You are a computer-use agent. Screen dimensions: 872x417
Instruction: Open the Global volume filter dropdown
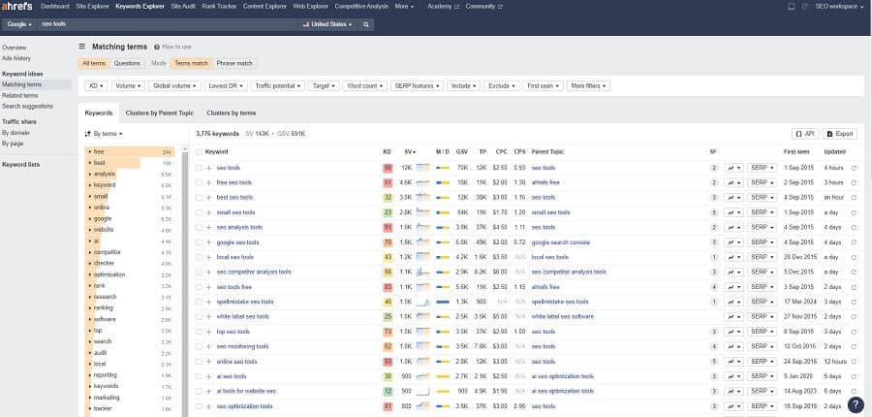point(174,86)
